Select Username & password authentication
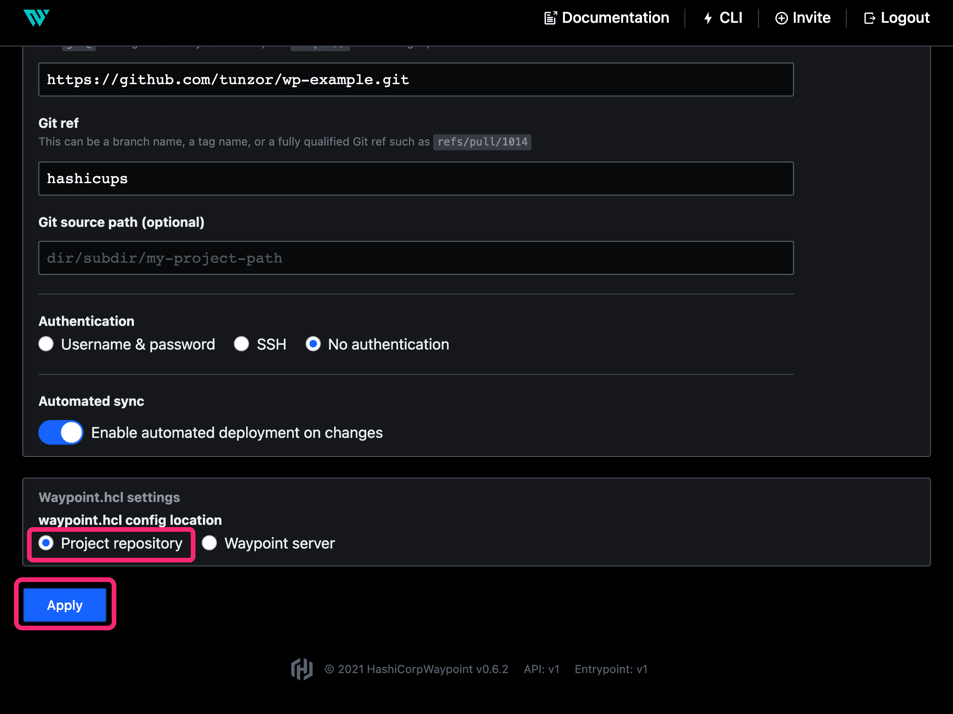953x714 pixels. pyautogui.click(x=47, y=344)
